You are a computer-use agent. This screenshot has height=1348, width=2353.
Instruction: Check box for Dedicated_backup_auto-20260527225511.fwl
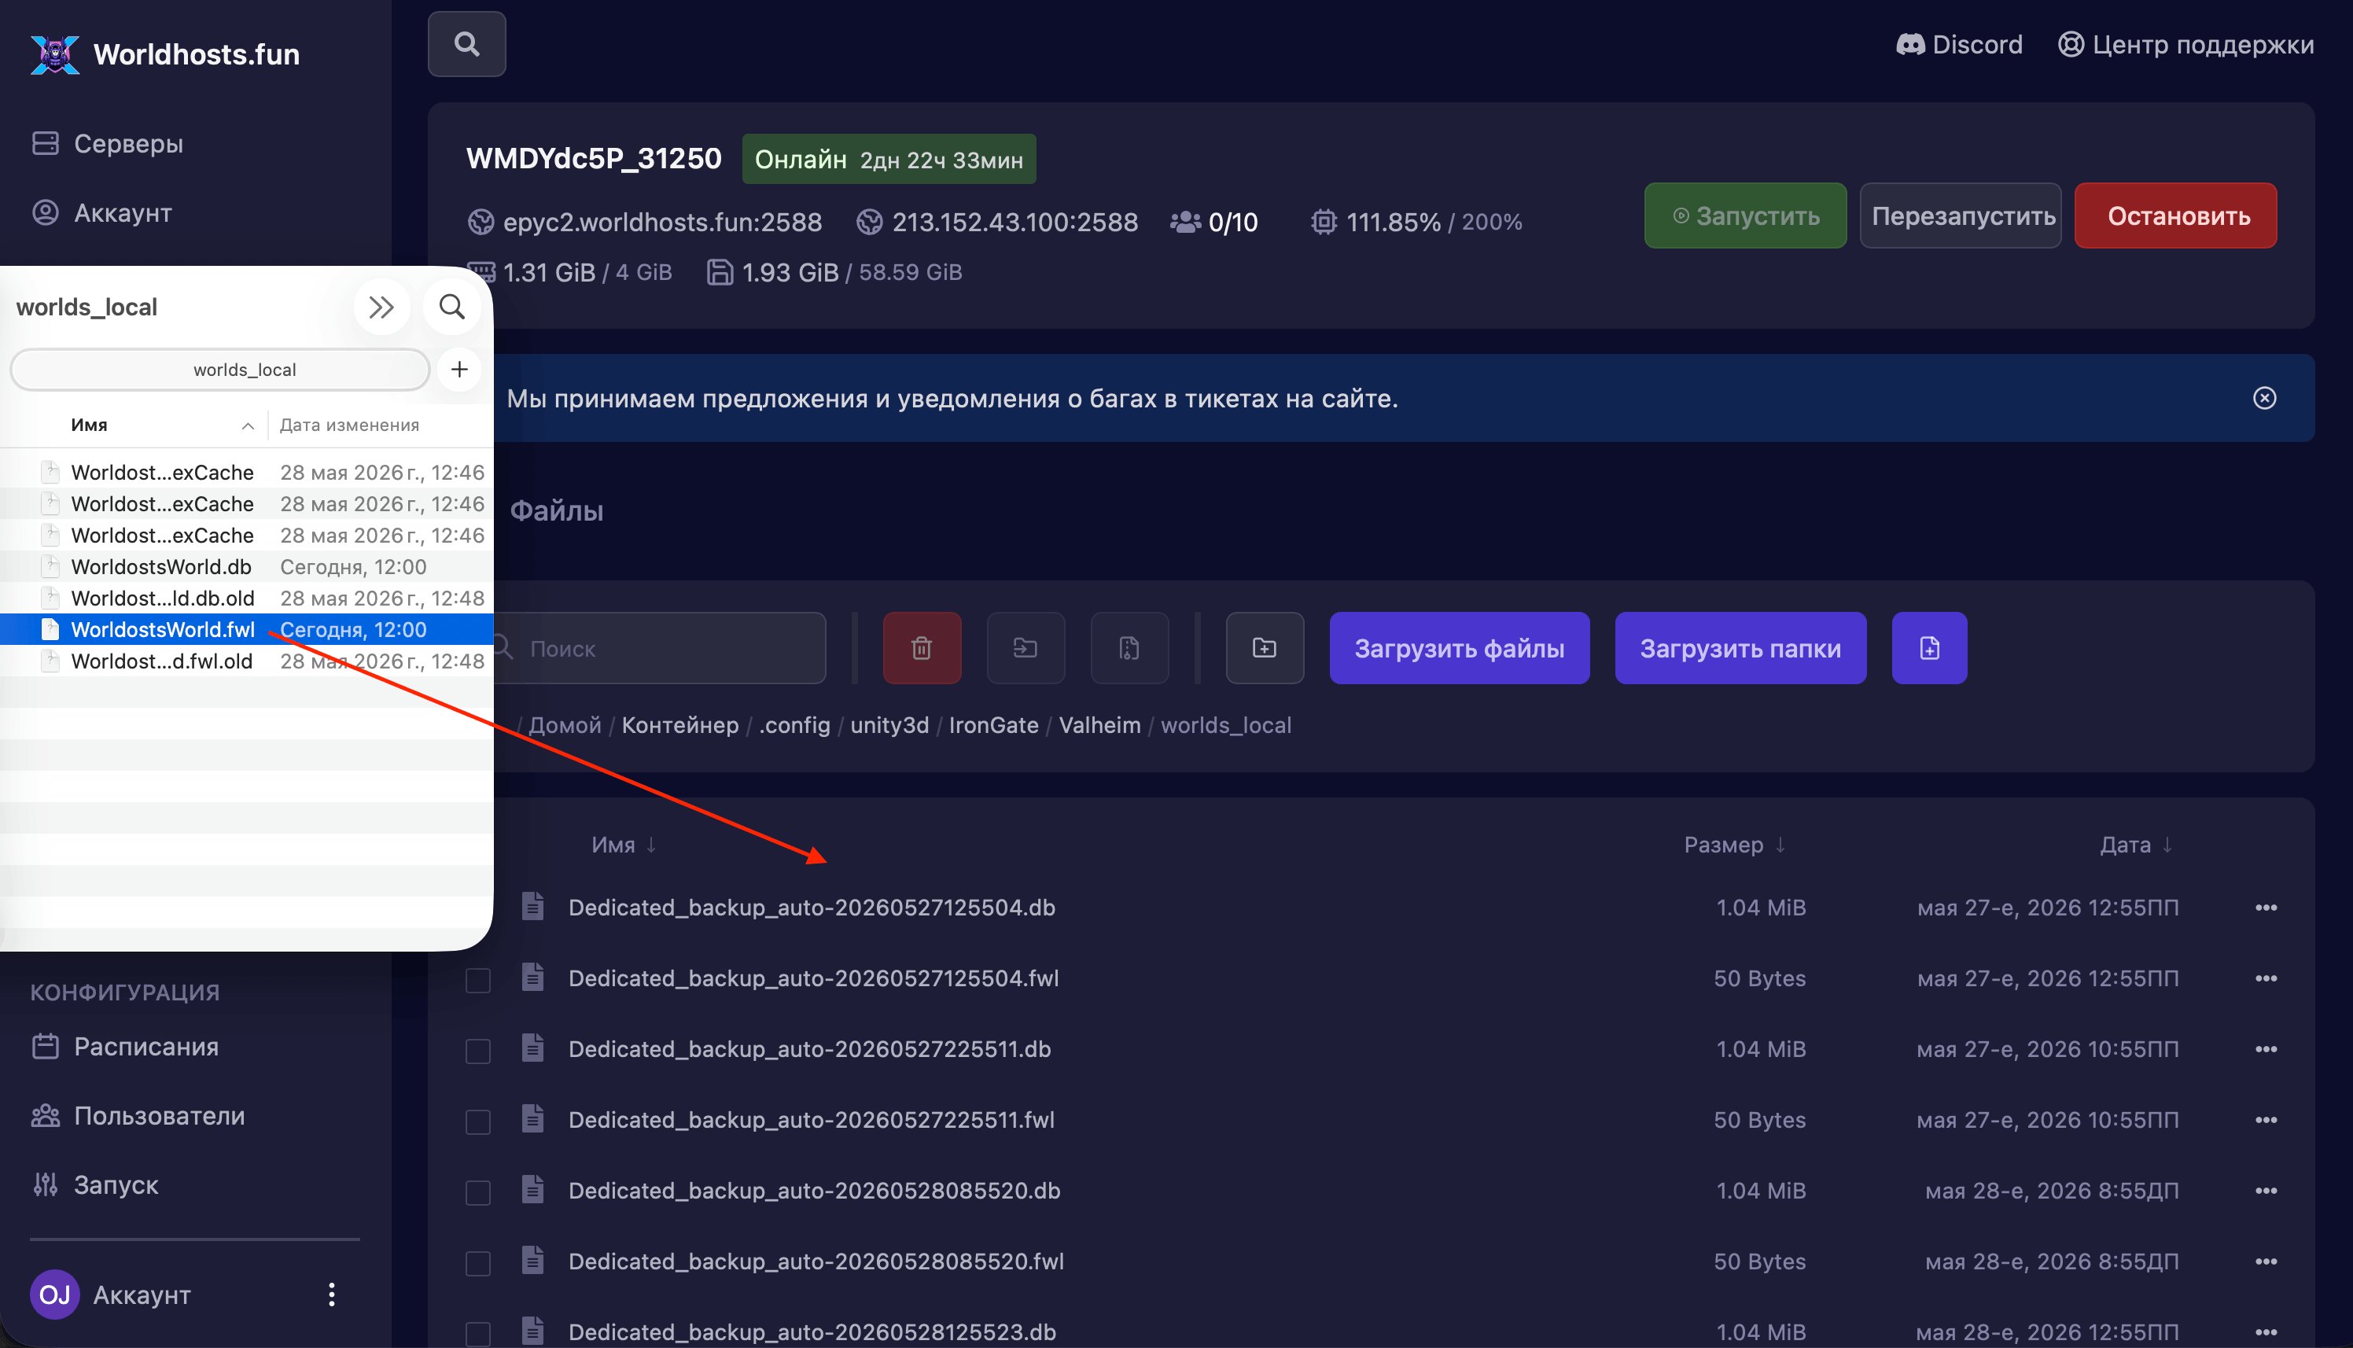[477, 1121]
